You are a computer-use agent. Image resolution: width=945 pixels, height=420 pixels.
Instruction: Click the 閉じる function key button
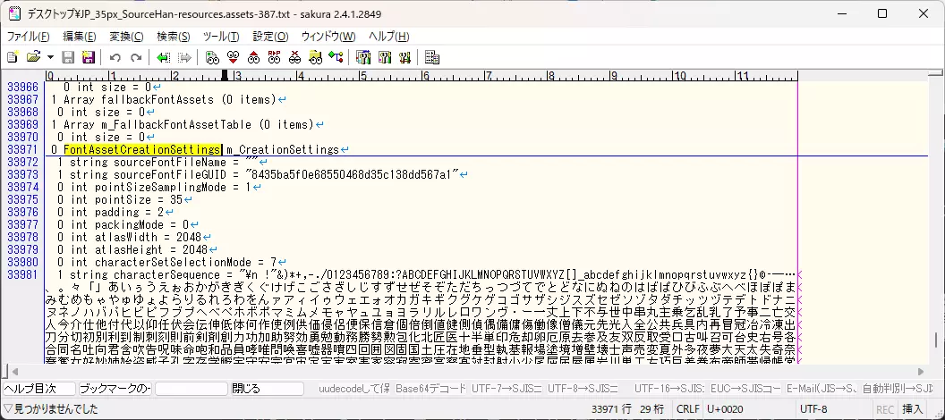tap(267, 389)
